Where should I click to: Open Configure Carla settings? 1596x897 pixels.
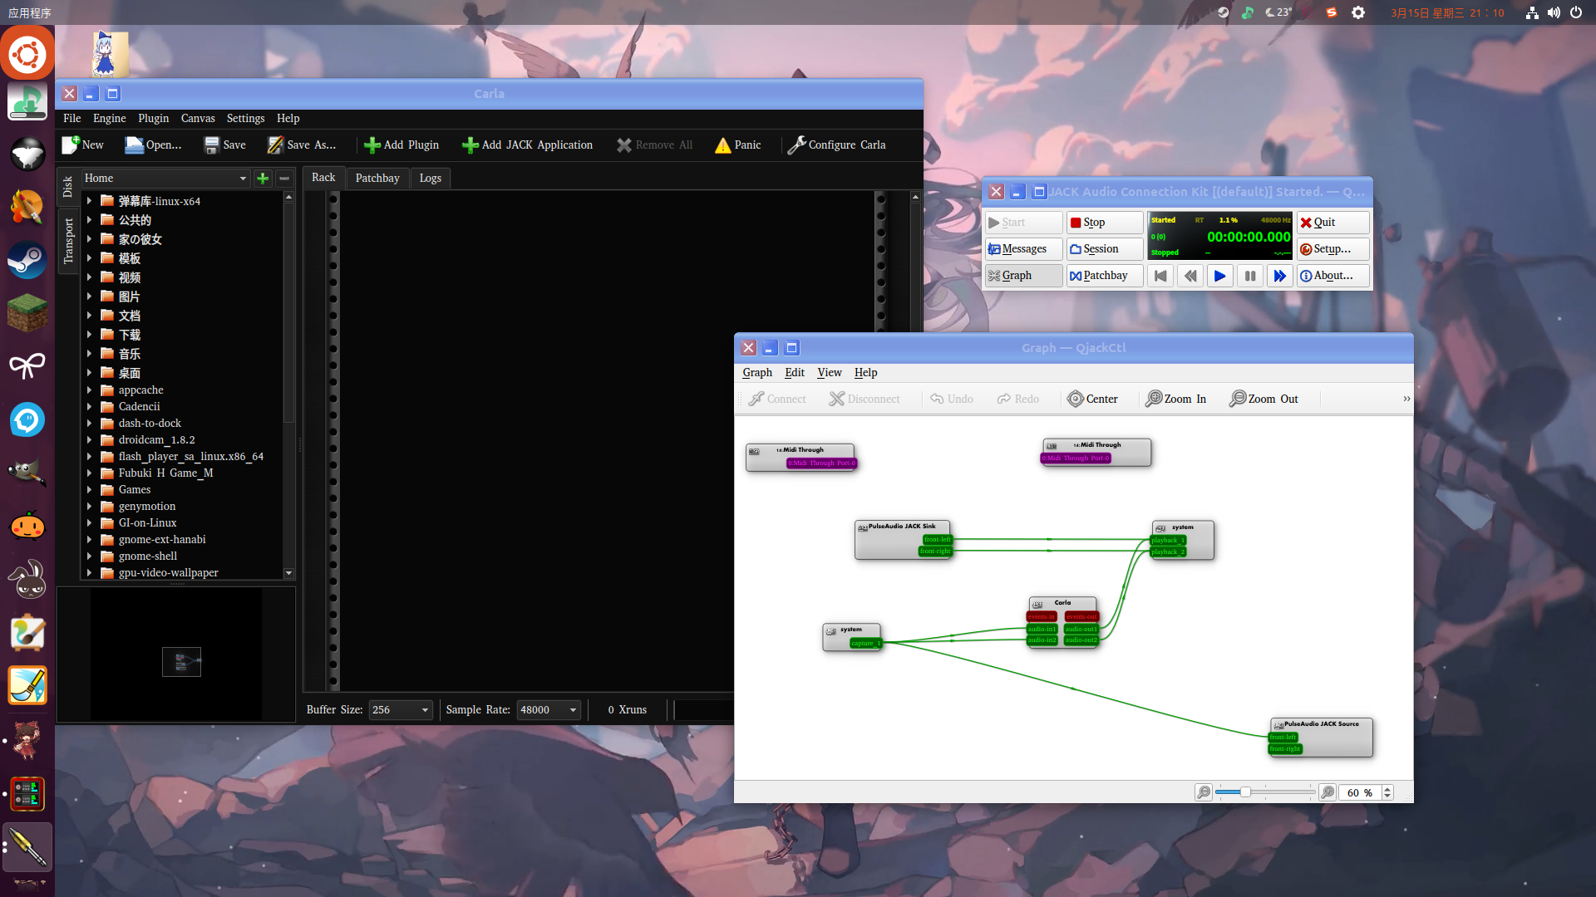click(x=837, y=145)
